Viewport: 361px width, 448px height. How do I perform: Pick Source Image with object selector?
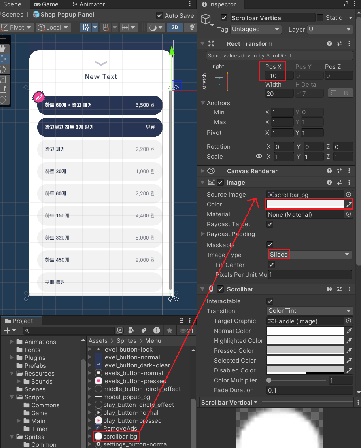coord(348,194)
